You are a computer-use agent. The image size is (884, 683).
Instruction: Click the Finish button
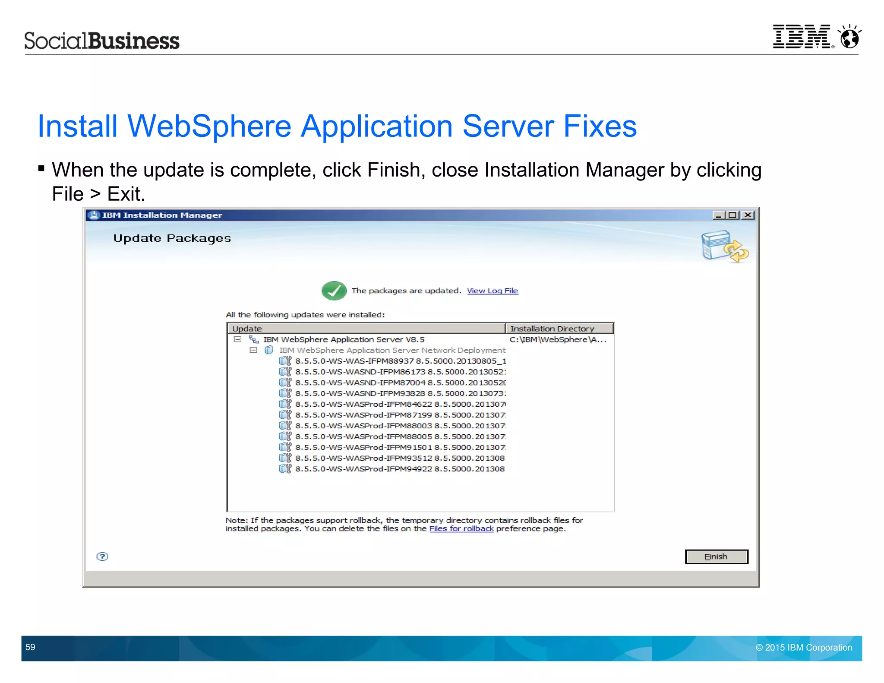coord(717,557)
